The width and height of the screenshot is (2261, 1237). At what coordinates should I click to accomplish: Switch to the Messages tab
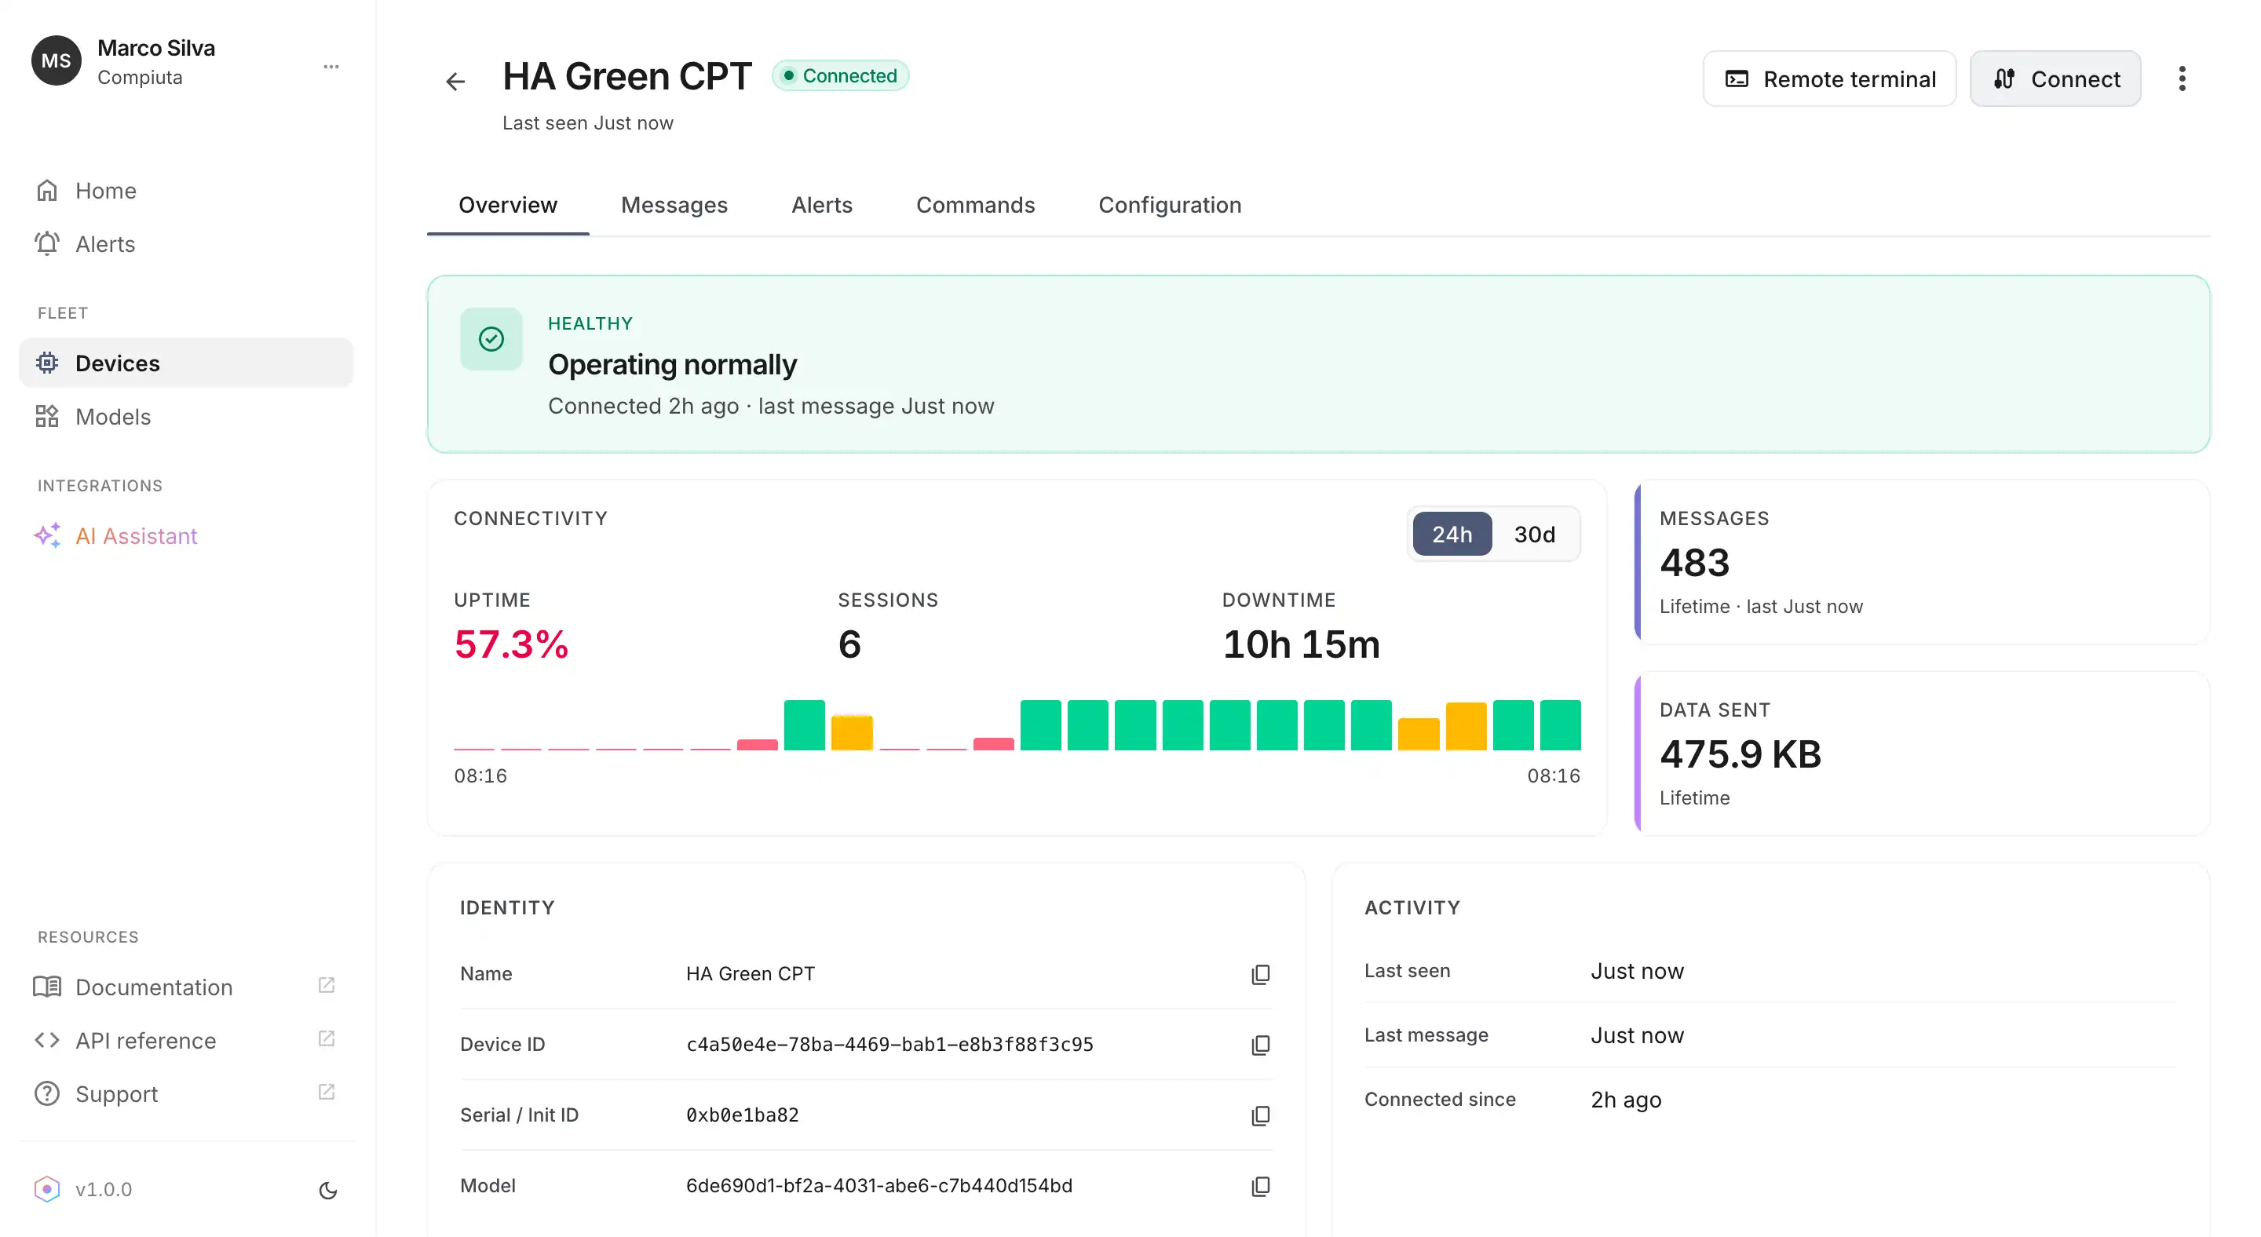tap(674, 206)
